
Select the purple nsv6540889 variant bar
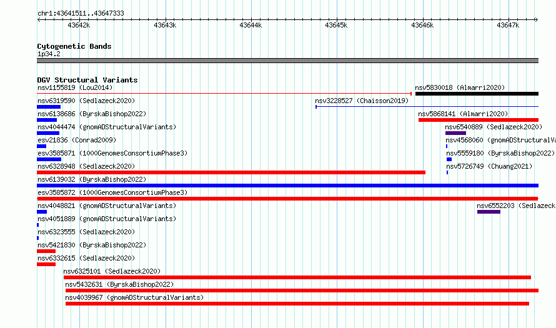[x=455, y=133]
